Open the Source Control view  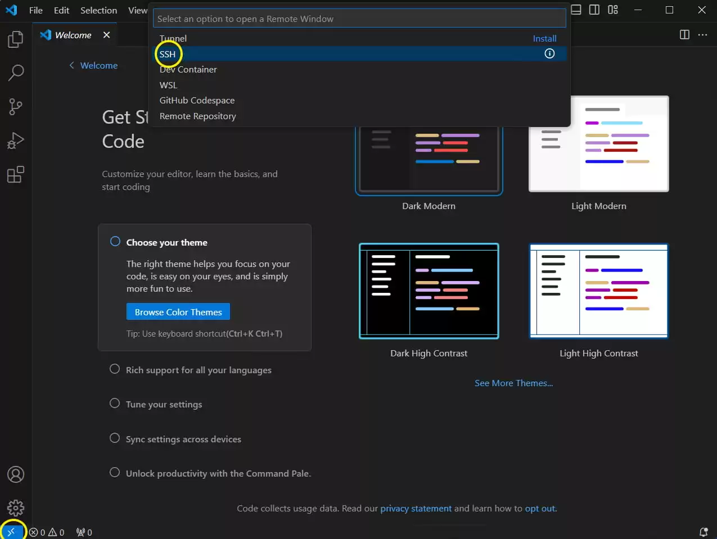point(16,106)
